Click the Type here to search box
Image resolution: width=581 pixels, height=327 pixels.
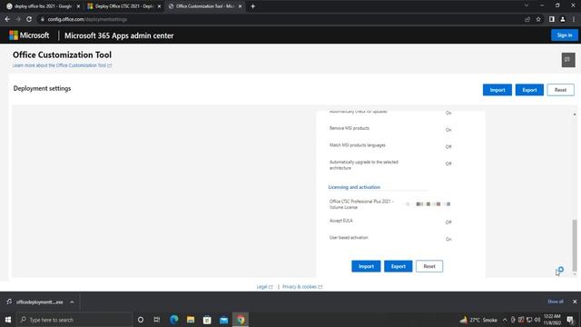(75, 320)
